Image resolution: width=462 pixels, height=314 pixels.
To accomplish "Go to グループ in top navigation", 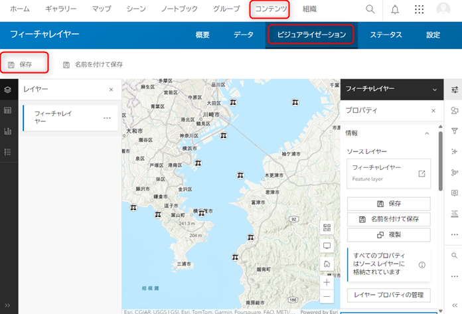I will pos(226,9).
